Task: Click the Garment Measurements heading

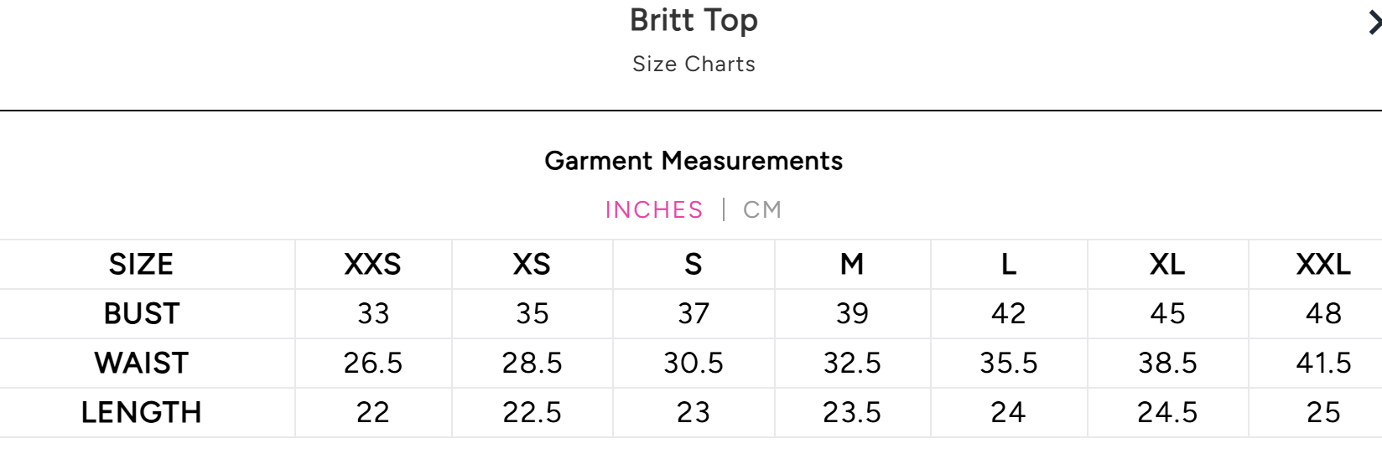Action: (694, 161)
